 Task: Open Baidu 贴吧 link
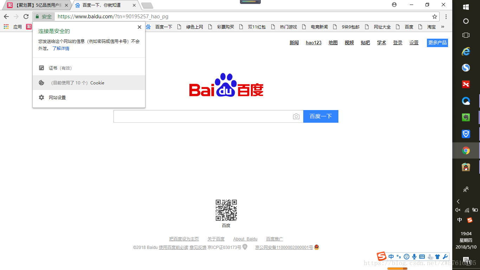tap(365, 43)
